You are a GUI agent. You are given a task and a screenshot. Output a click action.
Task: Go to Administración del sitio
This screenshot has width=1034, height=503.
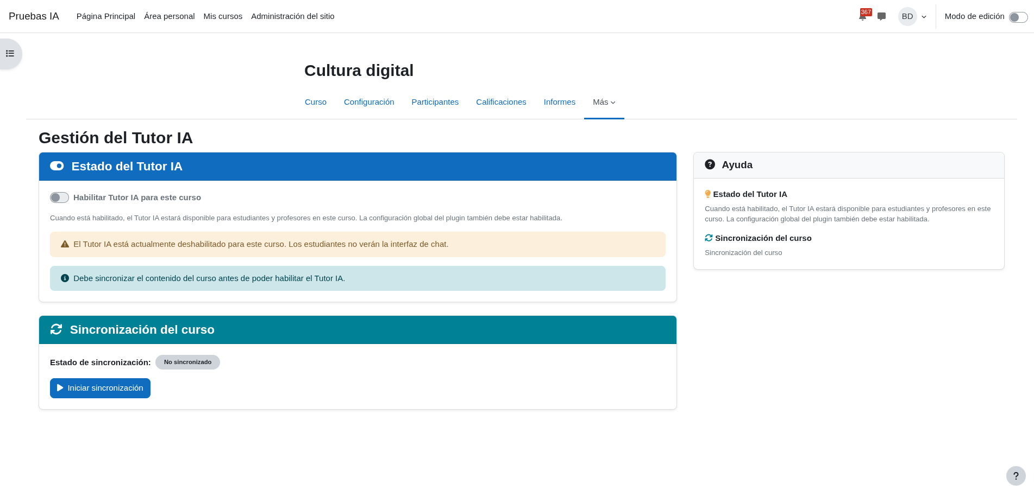point(292,16)
